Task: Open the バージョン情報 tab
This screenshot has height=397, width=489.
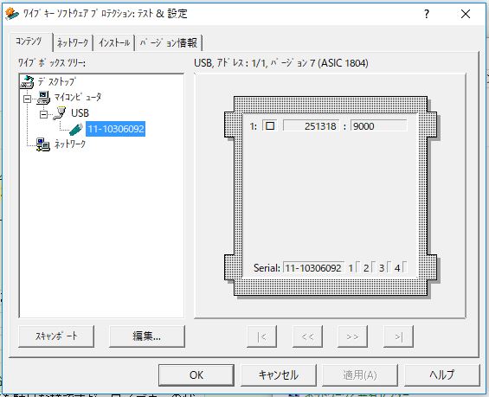Action: [169, 42]
